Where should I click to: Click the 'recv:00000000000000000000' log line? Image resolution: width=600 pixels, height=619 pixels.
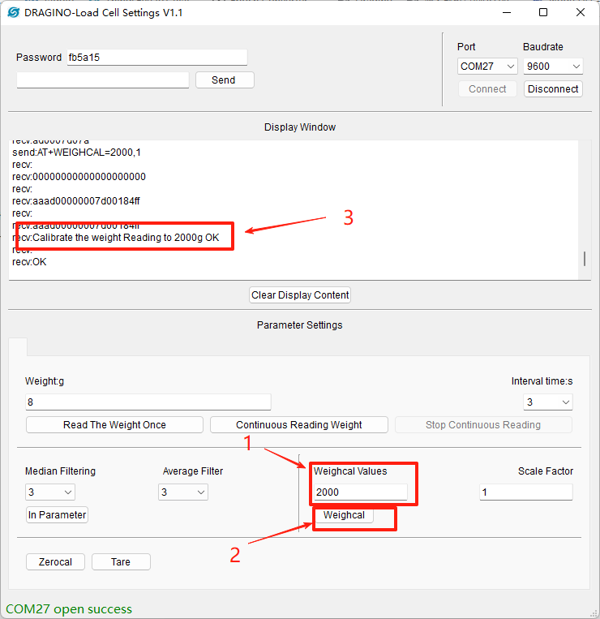(79, 177)
